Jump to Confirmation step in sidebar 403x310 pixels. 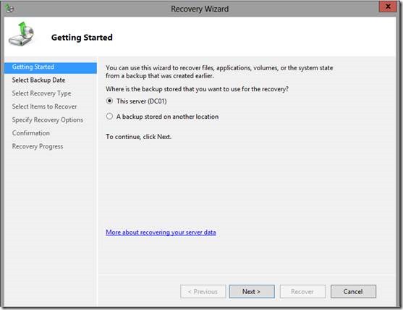tap(31, 133)
